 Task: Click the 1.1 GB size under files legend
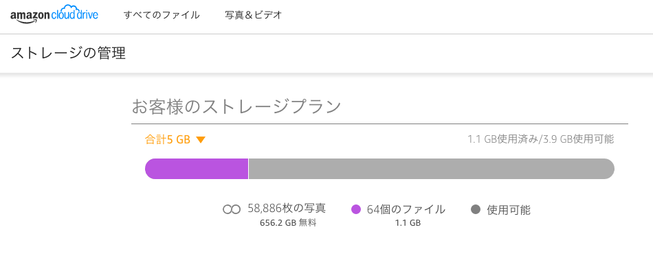408,223
